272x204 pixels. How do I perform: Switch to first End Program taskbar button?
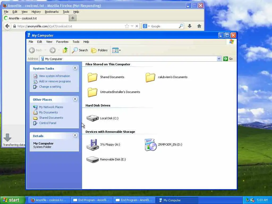pyautogui.click(x=92, y=200)
